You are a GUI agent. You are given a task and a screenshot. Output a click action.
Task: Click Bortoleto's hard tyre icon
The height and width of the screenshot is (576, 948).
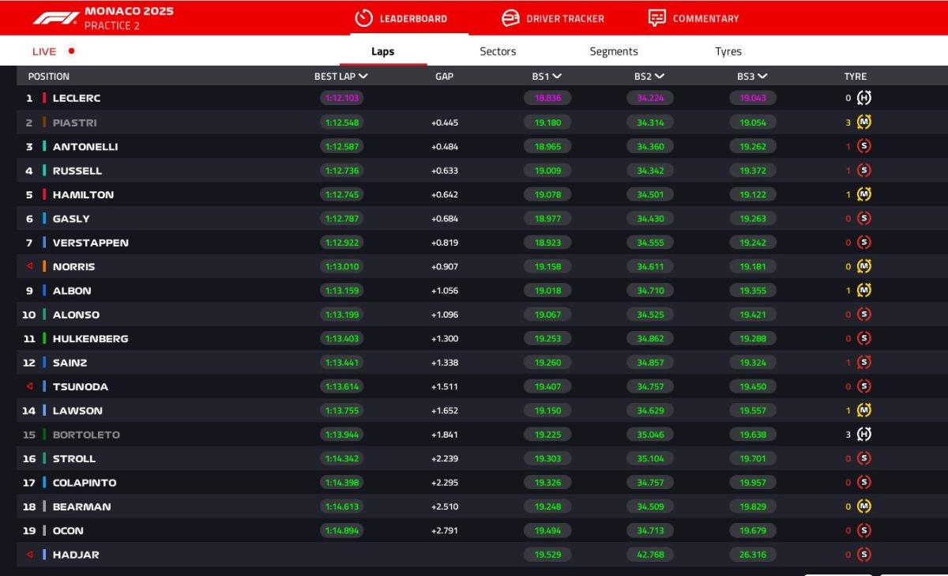click(864, 435)
